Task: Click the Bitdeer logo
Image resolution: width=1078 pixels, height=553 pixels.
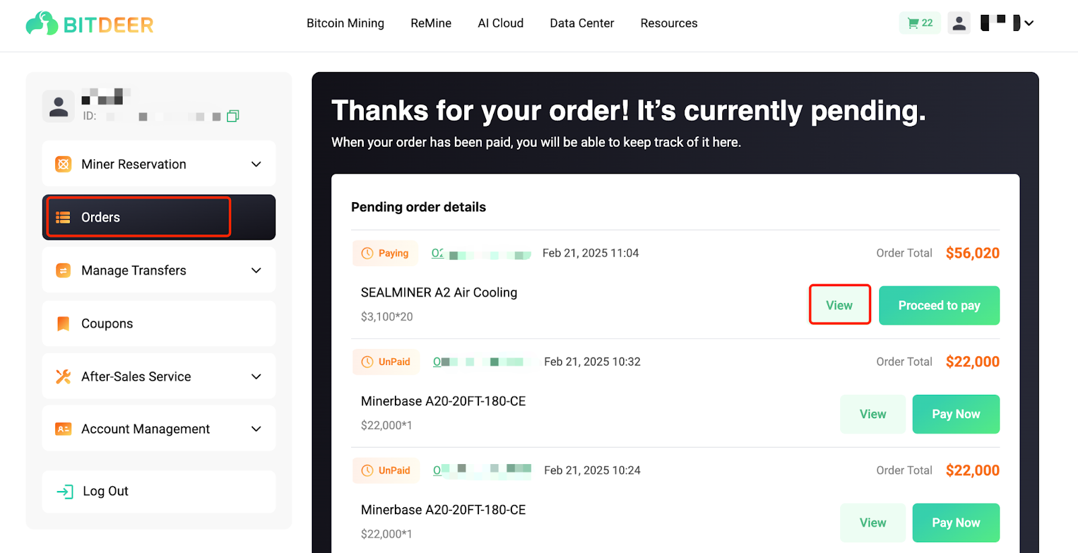Action: [x=90, y=24]
